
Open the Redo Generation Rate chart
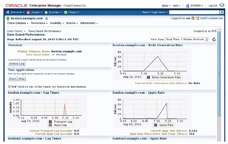(x=152, y=63)
